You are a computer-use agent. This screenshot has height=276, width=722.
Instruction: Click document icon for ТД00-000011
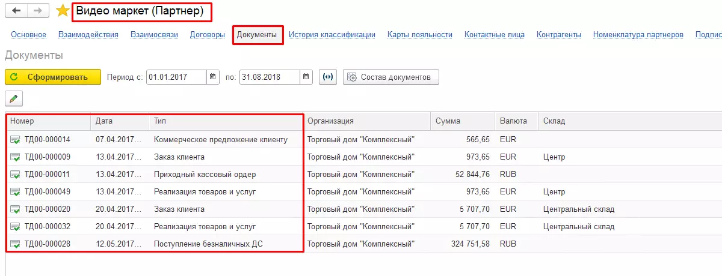tap(15, 175)
